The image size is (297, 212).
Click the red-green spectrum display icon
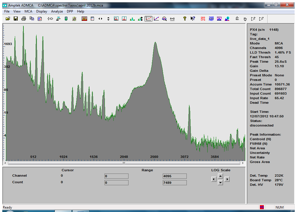[x=84, y=19]
